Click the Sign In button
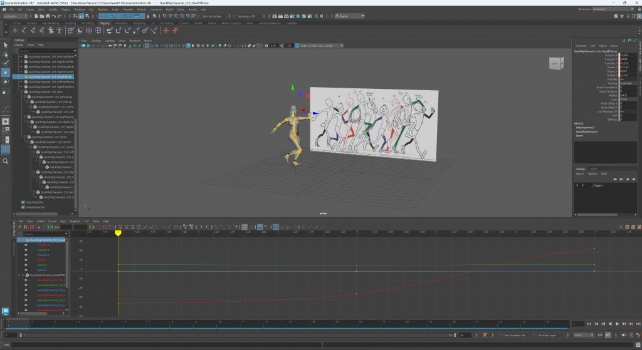 pos(349,16)
